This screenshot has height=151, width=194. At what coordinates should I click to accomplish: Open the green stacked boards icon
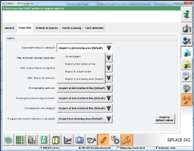click(x=8, y=140)
